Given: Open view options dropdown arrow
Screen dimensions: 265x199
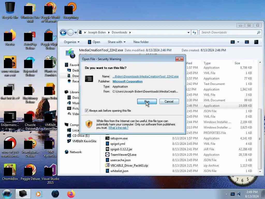Looking at the screenshot, I should (238, 42).
